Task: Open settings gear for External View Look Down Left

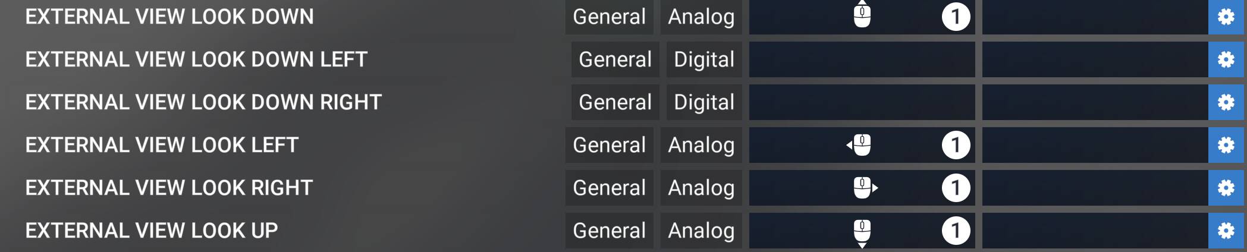Action: pos(1226,59)
